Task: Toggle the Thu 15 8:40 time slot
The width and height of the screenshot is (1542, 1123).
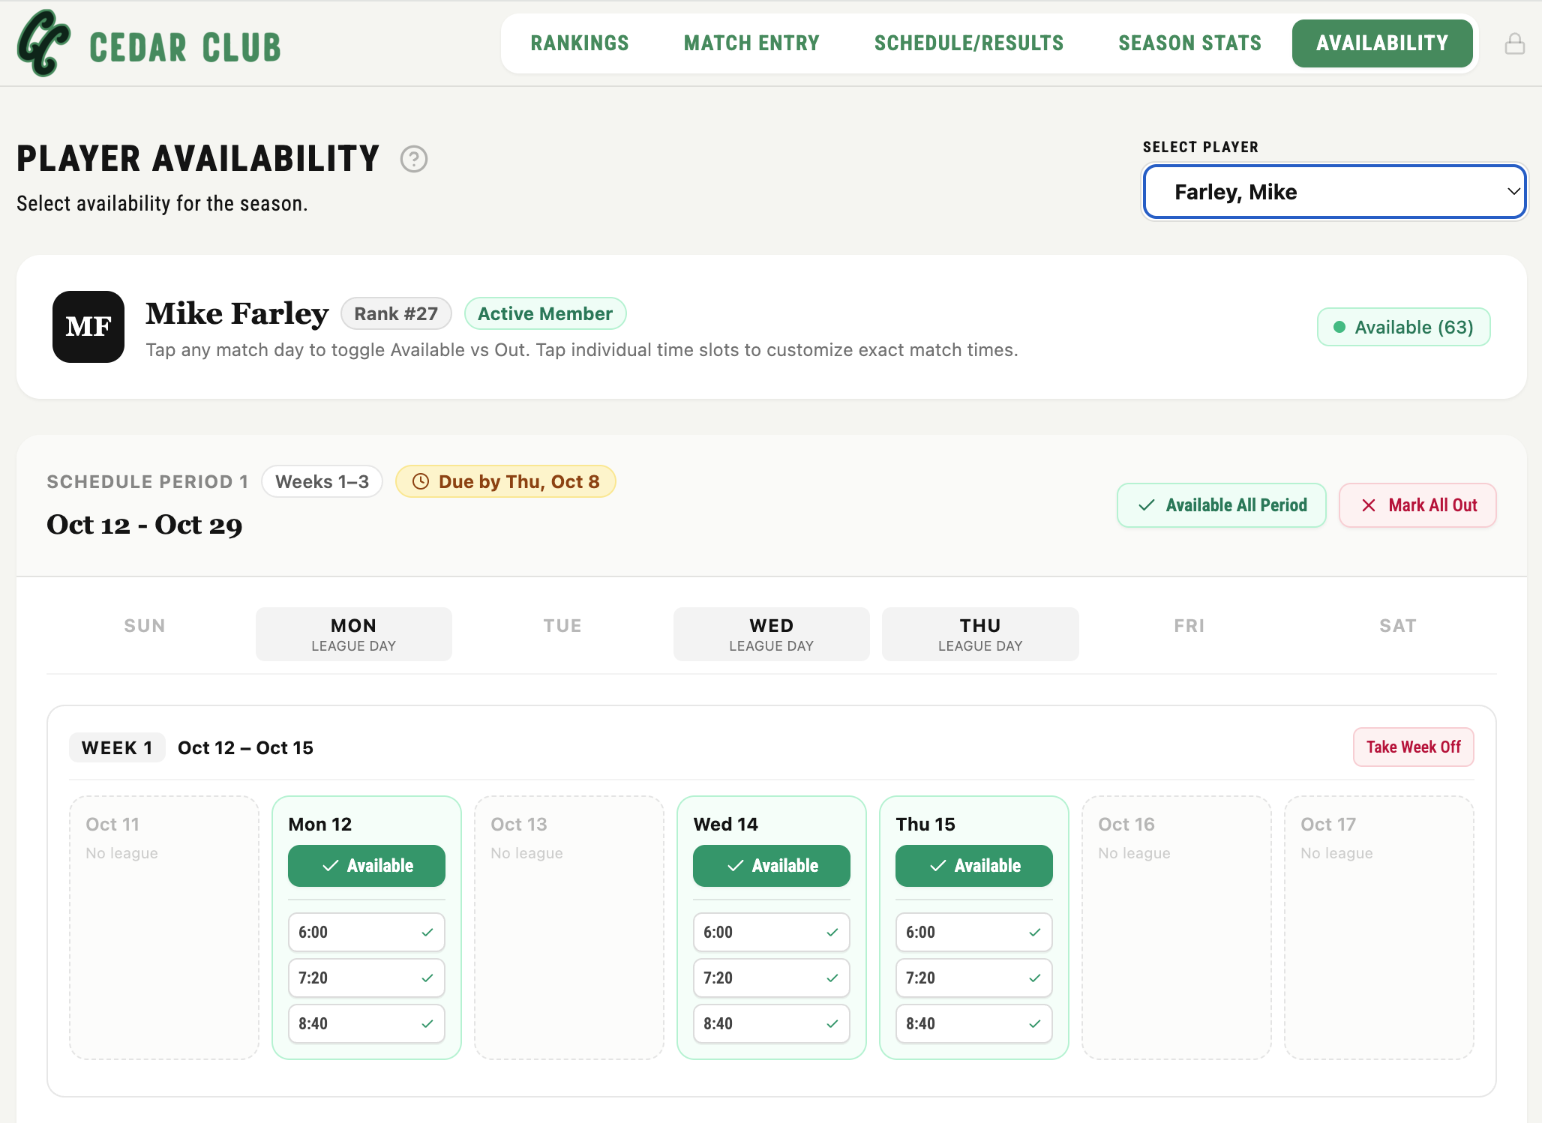Action: point(974,1024)
